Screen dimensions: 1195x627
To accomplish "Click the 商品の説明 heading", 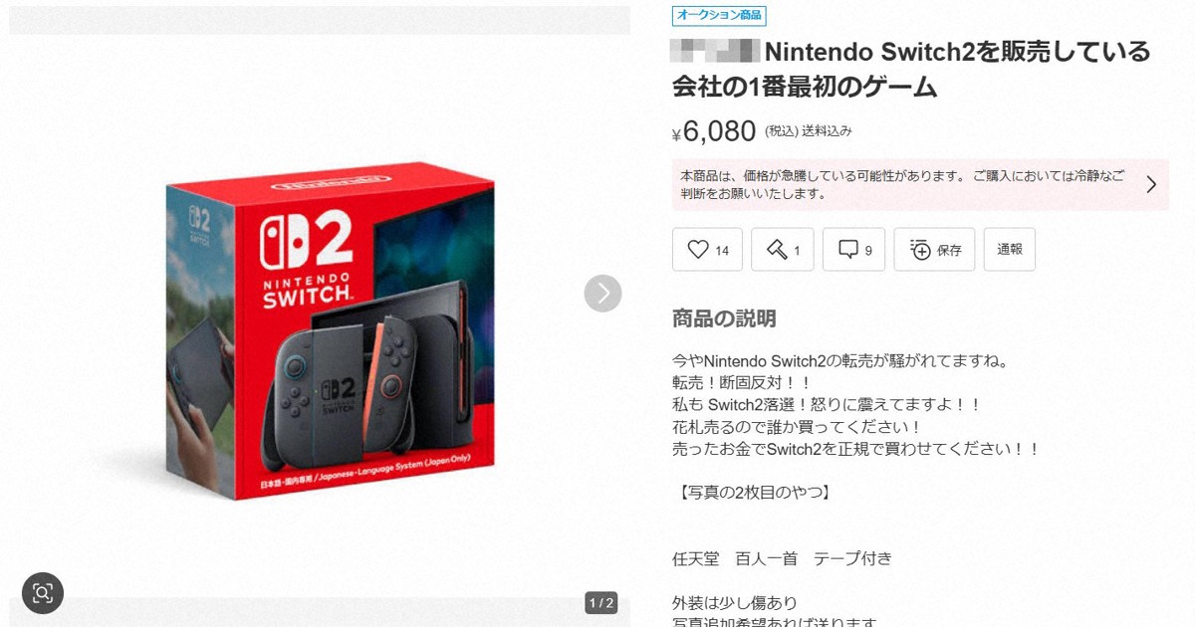I will (724, 319).
